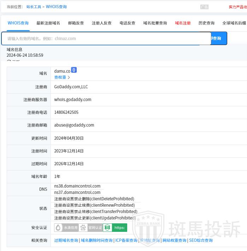The width and height of the screenshot is (247, 251).
Task: Click the 域名删除时间查询 link
Action: 96,240
